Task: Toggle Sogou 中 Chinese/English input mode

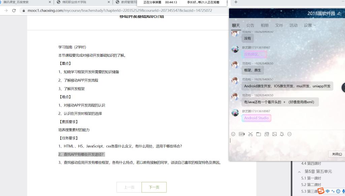Action: [x=327, y=191]
